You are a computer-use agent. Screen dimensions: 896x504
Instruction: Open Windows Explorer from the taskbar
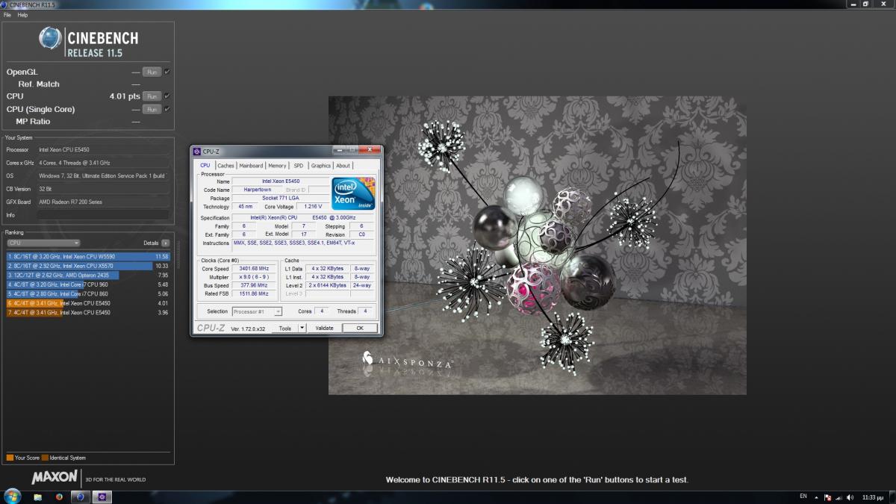pyautogui.click(x=37, y=497)
